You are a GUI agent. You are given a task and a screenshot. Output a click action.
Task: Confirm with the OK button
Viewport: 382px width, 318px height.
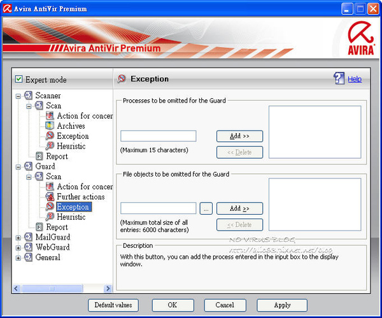173,305
